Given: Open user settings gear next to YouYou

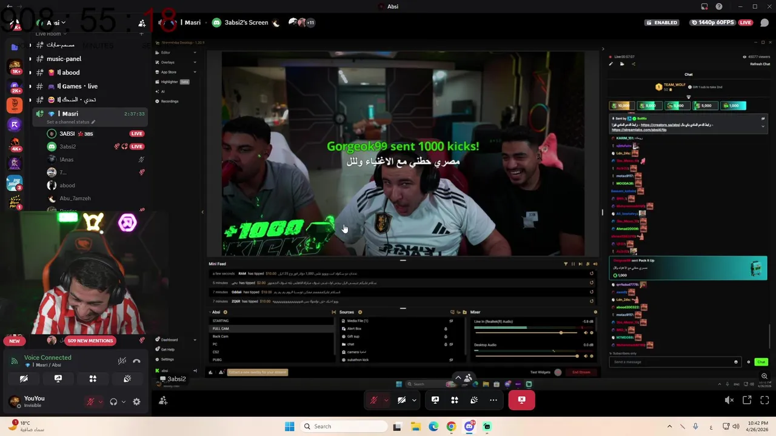Looking at the screenshot, I should [136, 401].
